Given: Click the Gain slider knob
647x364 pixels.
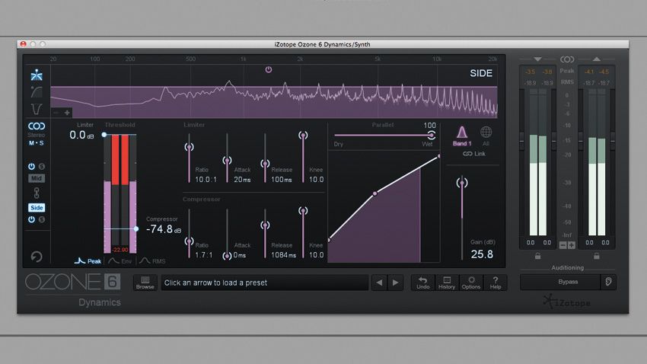Looking at the screenshot, I should point(462,183).
